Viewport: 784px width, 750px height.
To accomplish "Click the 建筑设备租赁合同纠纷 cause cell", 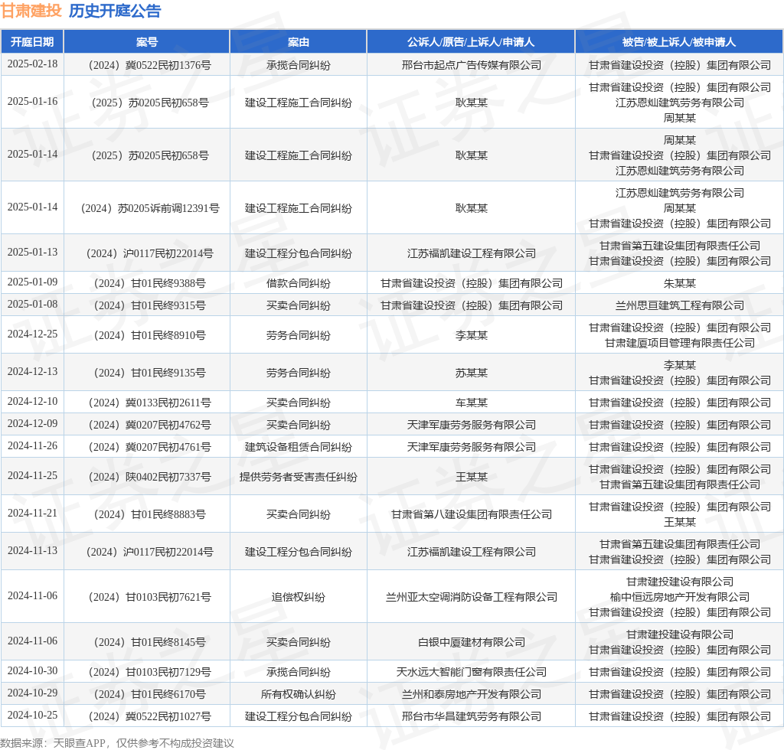I will (299, 447).
